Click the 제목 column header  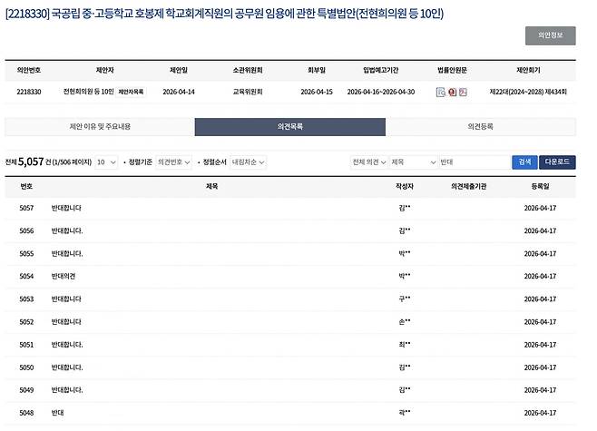pos(211,186)
